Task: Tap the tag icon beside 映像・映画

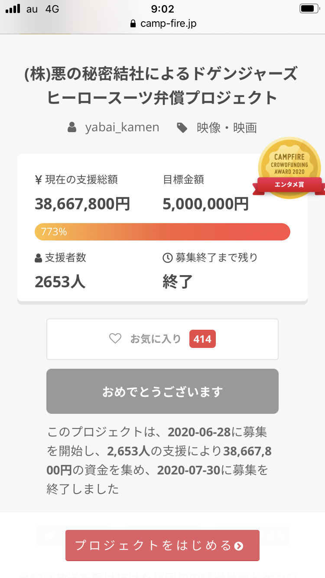Action: click(x=182, y=127)
